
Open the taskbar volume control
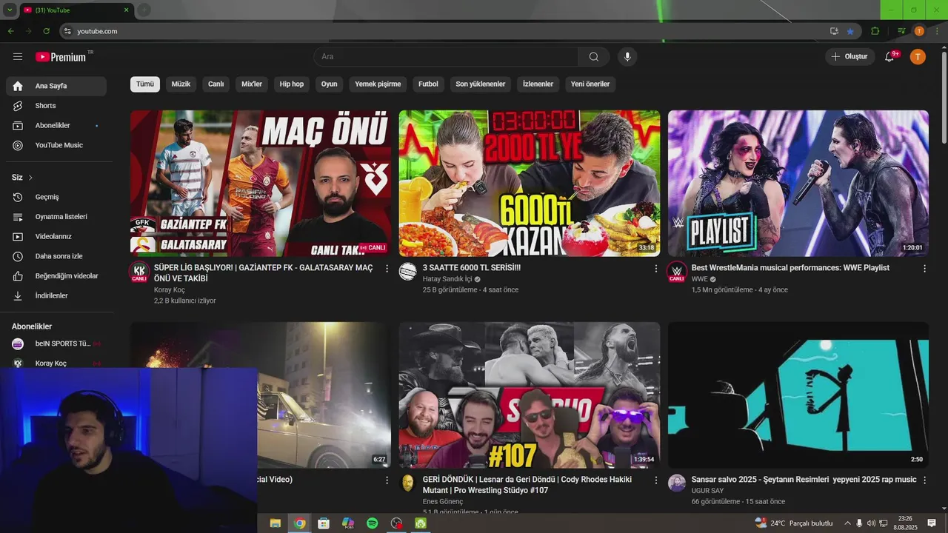coord(871,523)
